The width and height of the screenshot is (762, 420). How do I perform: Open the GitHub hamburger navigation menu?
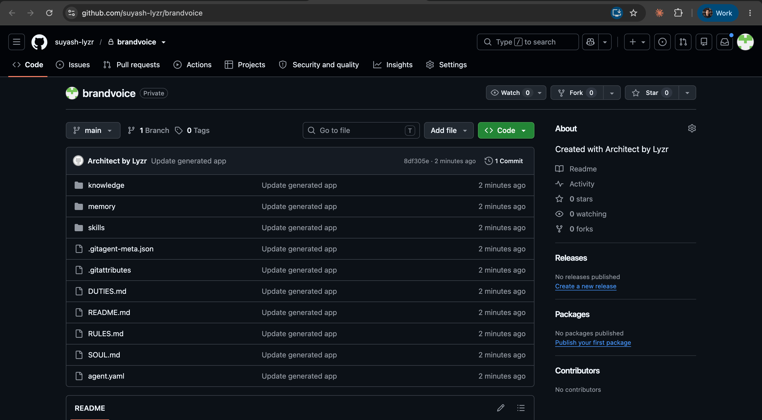(17, 42)
